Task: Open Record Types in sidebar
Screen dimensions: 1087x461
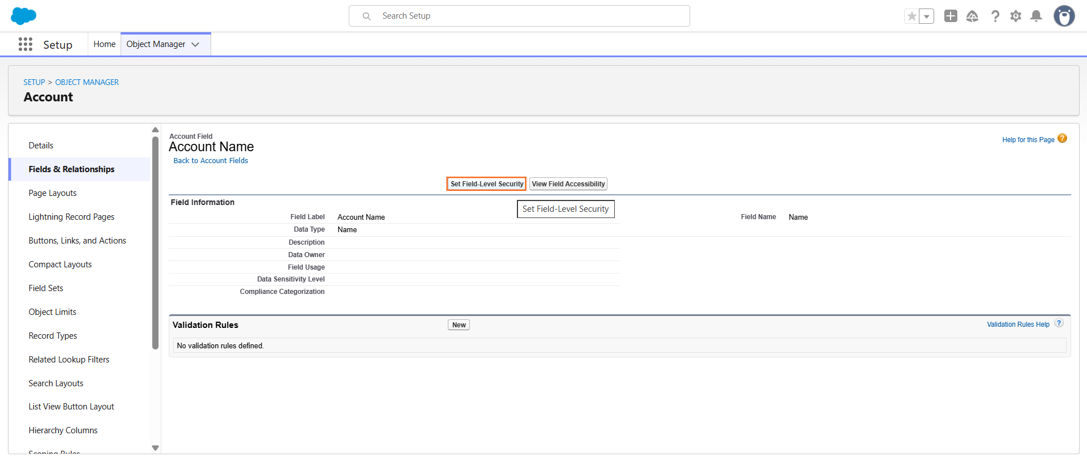Action: (80, 336)
